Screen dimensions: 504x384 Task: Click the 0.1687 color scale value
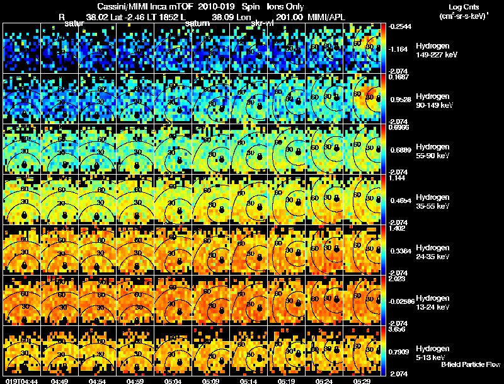[399, 77]
